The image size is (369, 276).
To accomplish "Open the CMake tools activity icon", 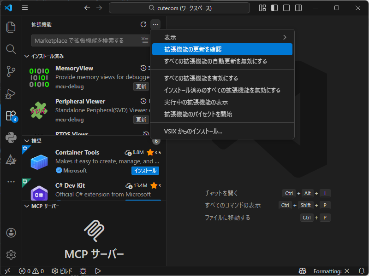I will (x=11, y=160).
